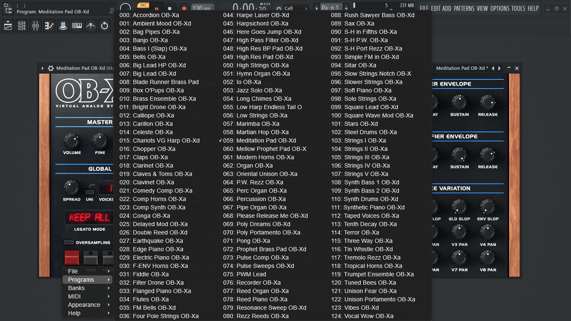This screenshot has width=571, height=321.
Task: Click the circular undo arrow icon
Action: [105, 26]
